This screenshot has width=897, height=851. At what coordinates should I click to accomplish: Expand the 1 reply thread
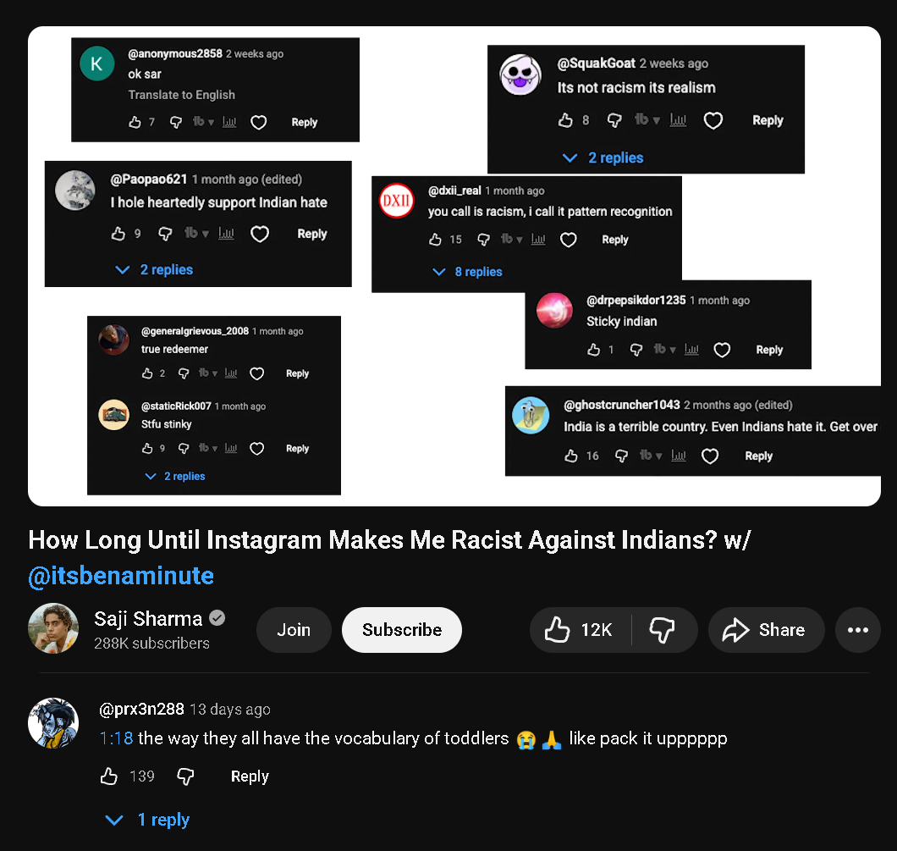(147, 820)
